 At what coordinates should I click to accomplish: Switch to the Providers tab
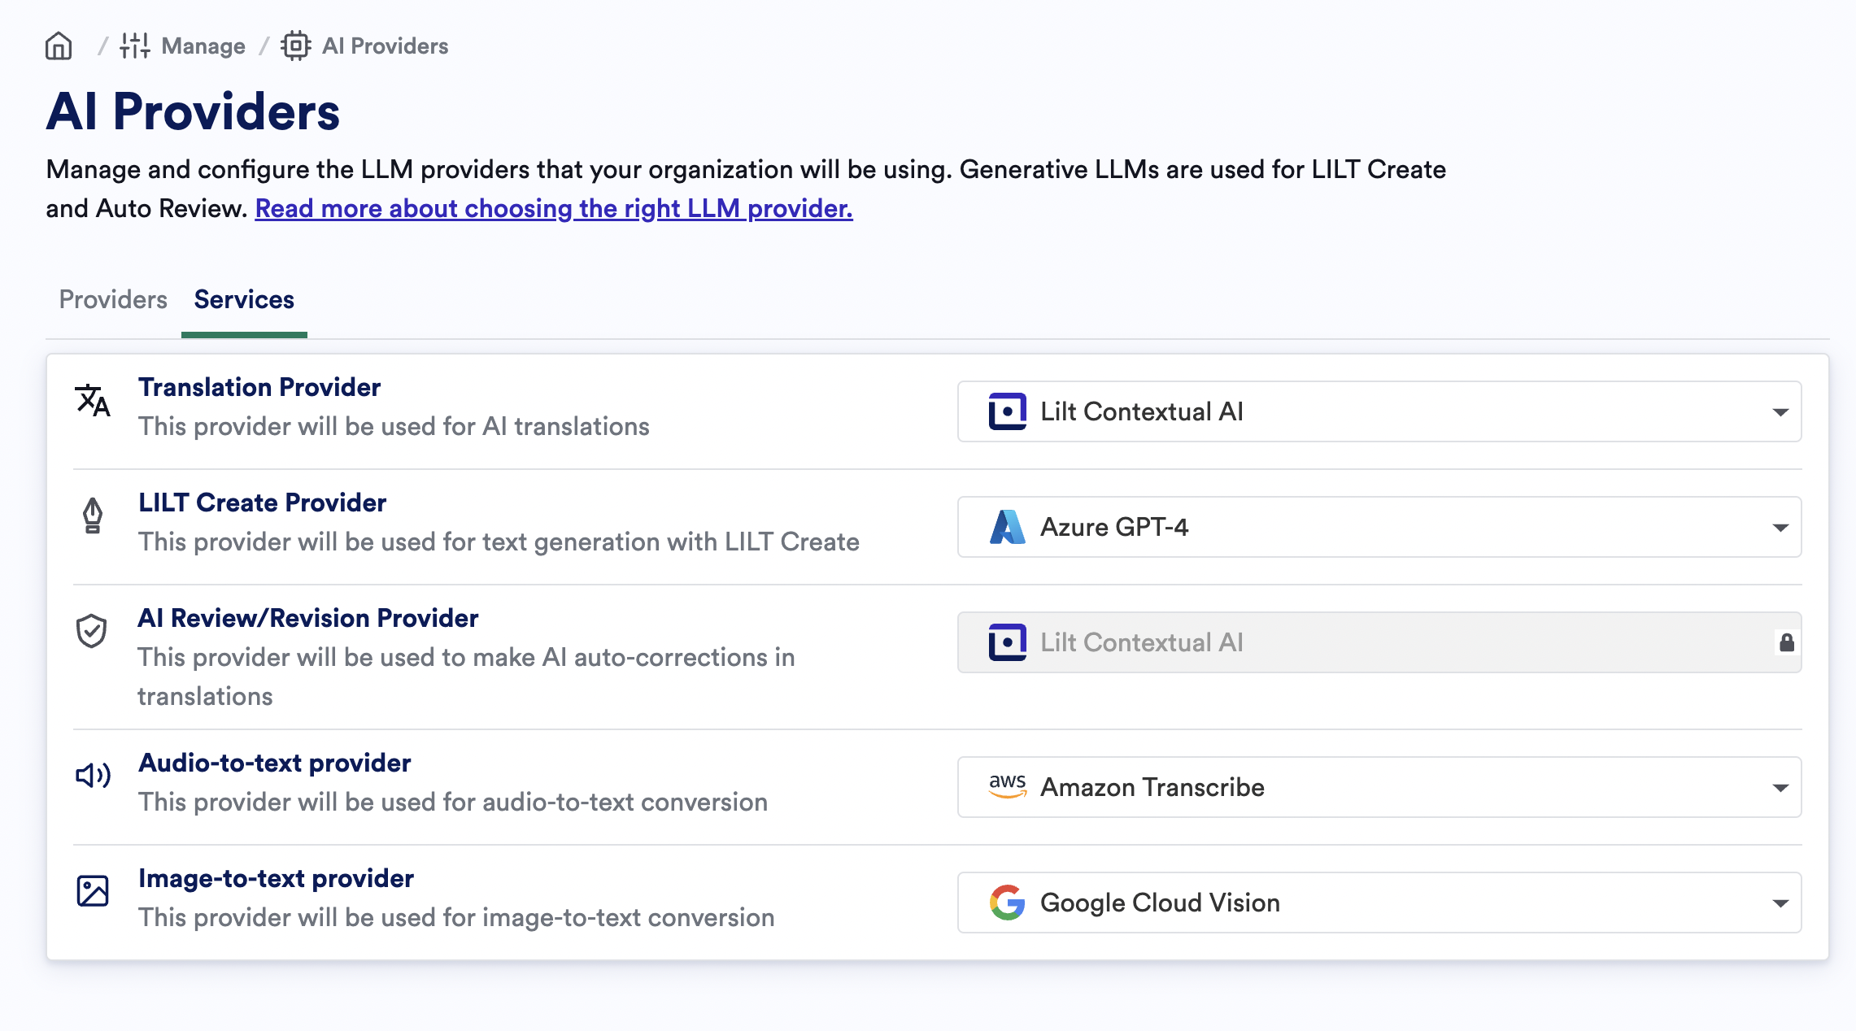tap(113, 299)
